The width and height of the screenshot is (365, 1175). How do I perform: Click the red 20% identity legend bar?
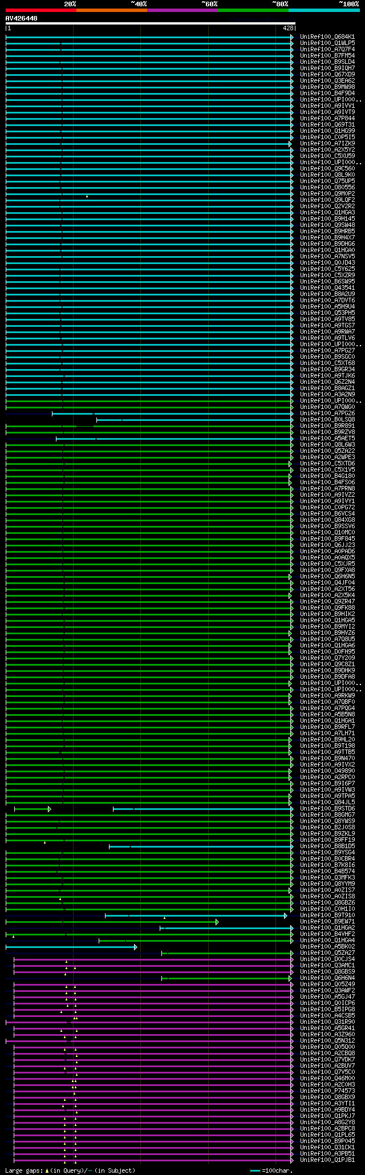click(41, 10)
